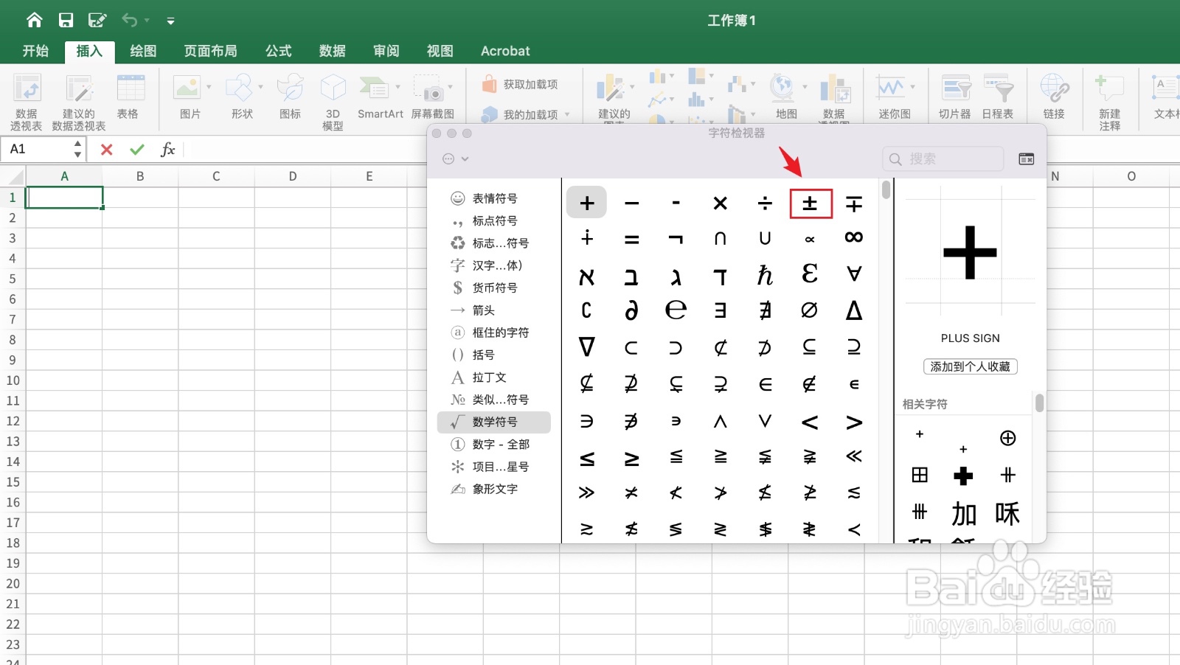The width and height of the screenshot is (1180, 665).
Task: Click the fx insert function icon
Action: 167,150
